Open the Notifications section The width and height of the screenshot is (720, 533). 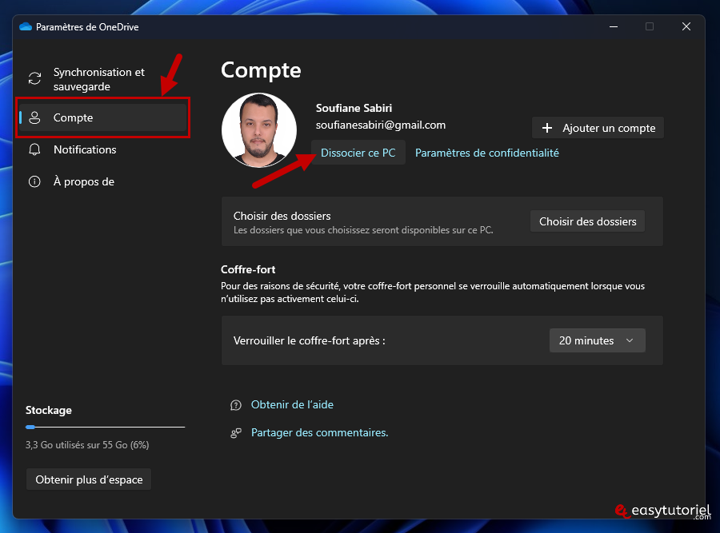pos(103,149)
